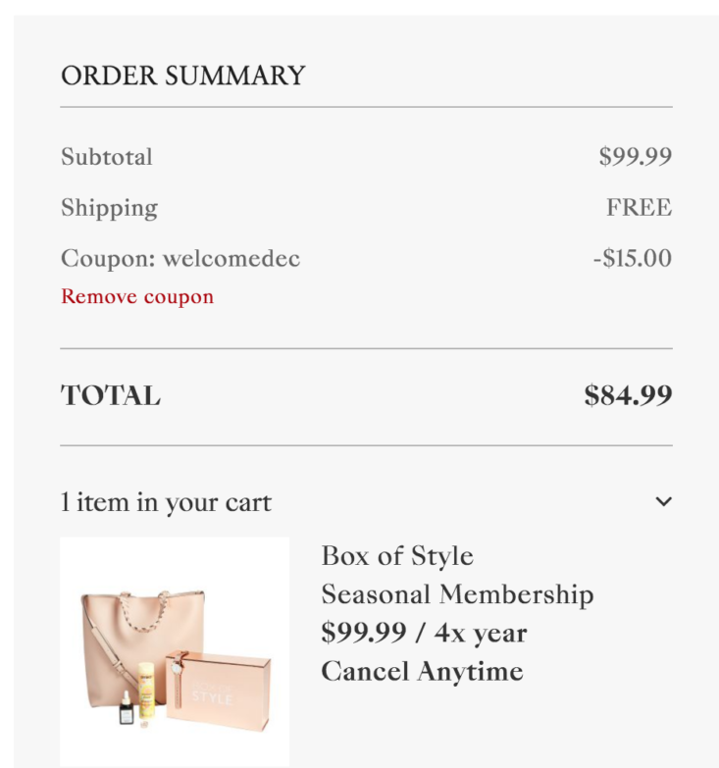
Task: Click the $99.99 subtotal amount
Action: point(636,157)
